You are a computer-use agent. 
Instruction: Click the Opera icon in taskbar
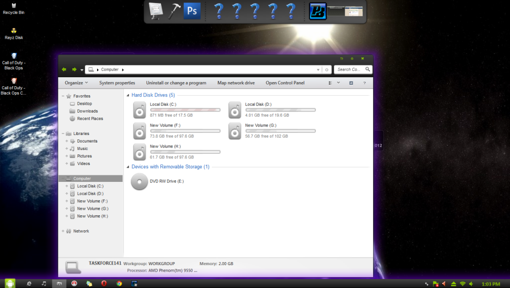[x=104, y=283]
